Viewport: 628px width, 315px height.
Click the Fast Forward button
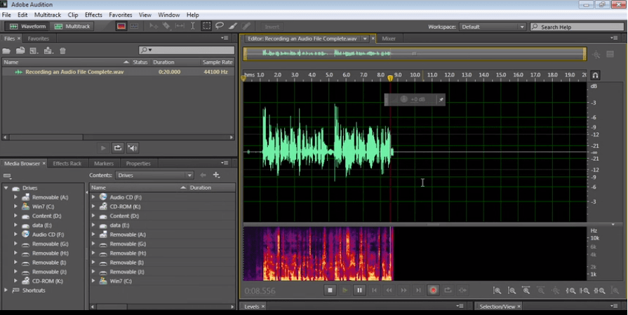coord(403,290)
